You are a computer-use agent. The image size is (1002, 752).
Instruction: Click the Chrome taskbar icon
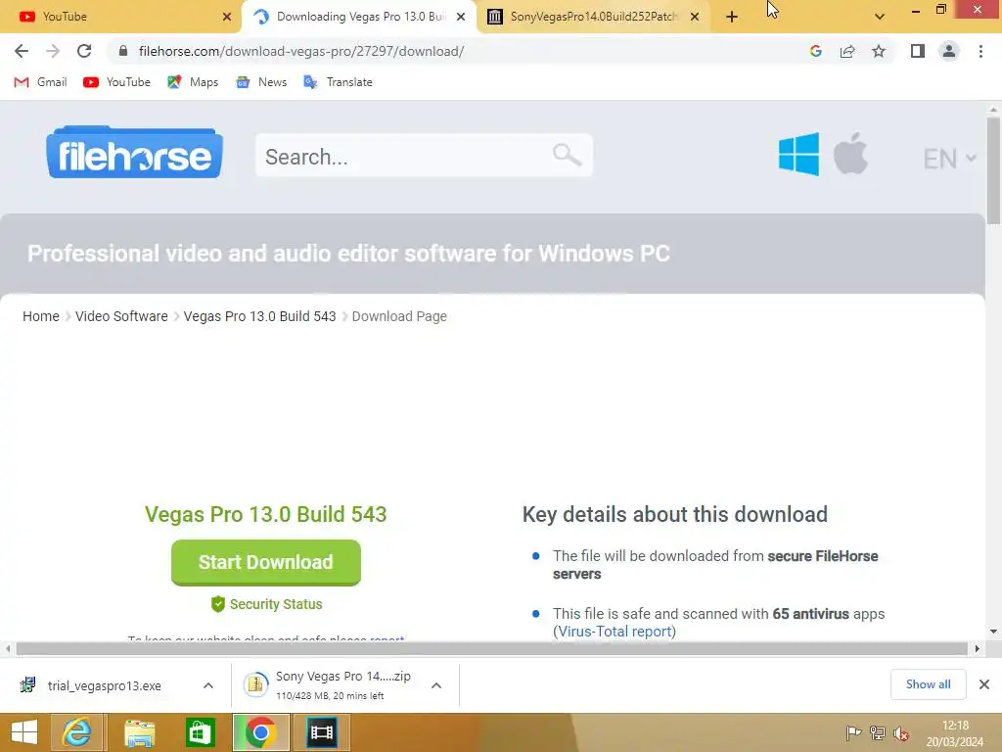click(260, 732)
